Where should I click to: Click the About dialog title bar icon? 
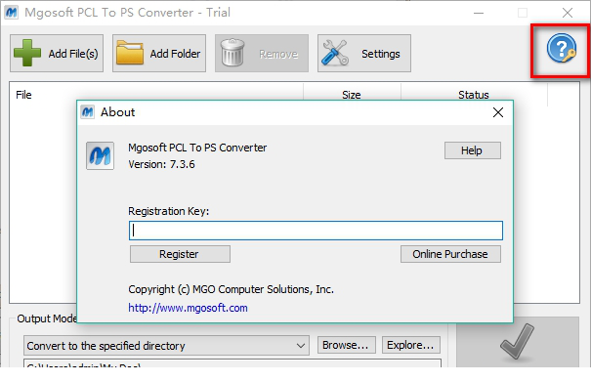[x=88, y=112]
